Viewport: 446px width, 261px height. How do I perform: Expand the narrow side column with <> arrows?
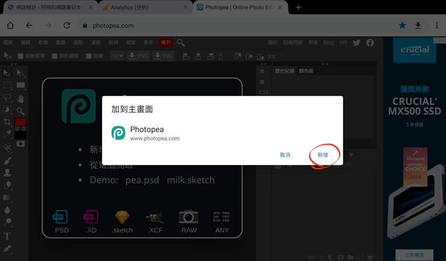click(x=264, y=64)
